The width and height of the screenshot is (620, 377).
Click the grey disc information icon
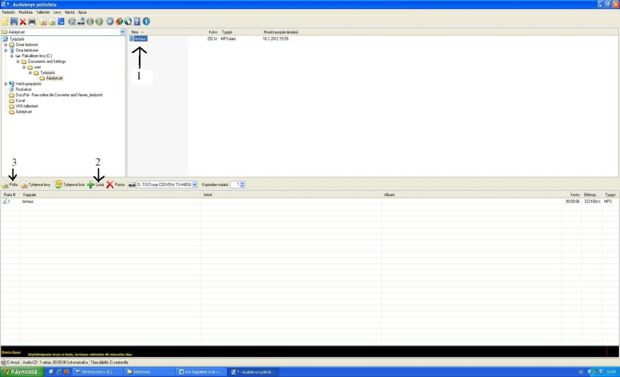coord(72,21)
